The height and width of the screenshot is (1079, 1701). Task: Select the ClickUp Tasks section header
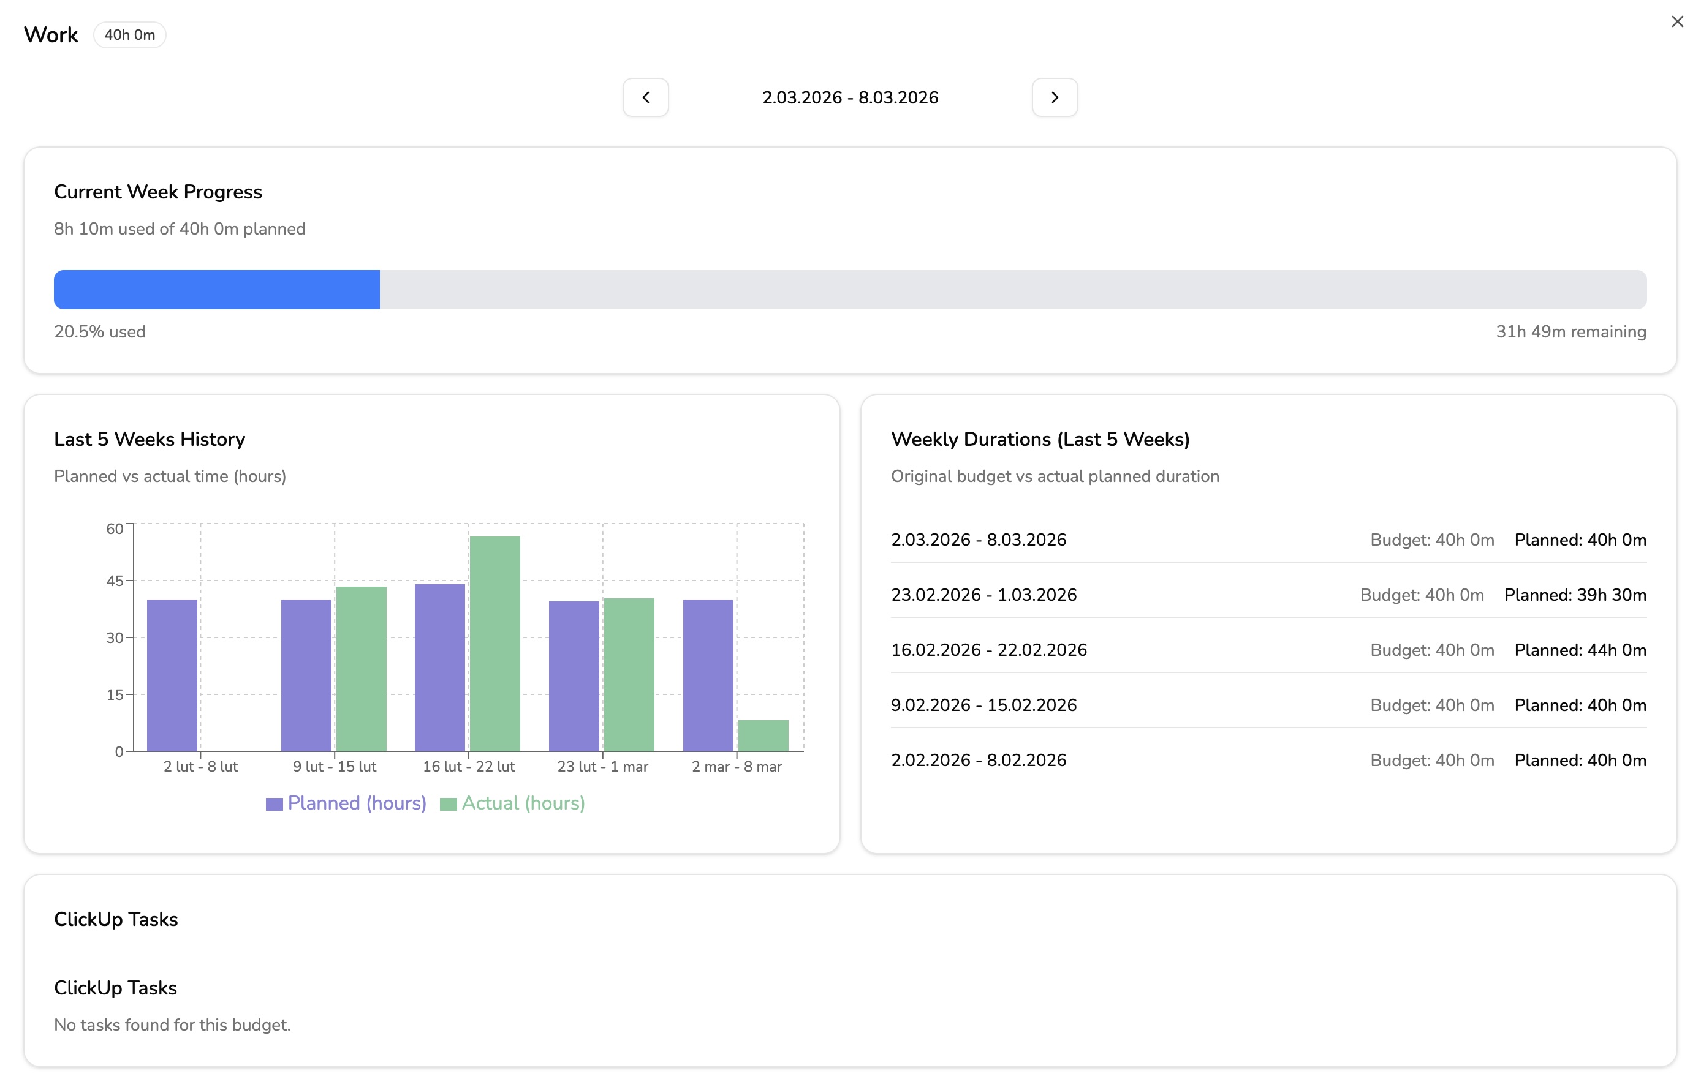coord(116,919)
